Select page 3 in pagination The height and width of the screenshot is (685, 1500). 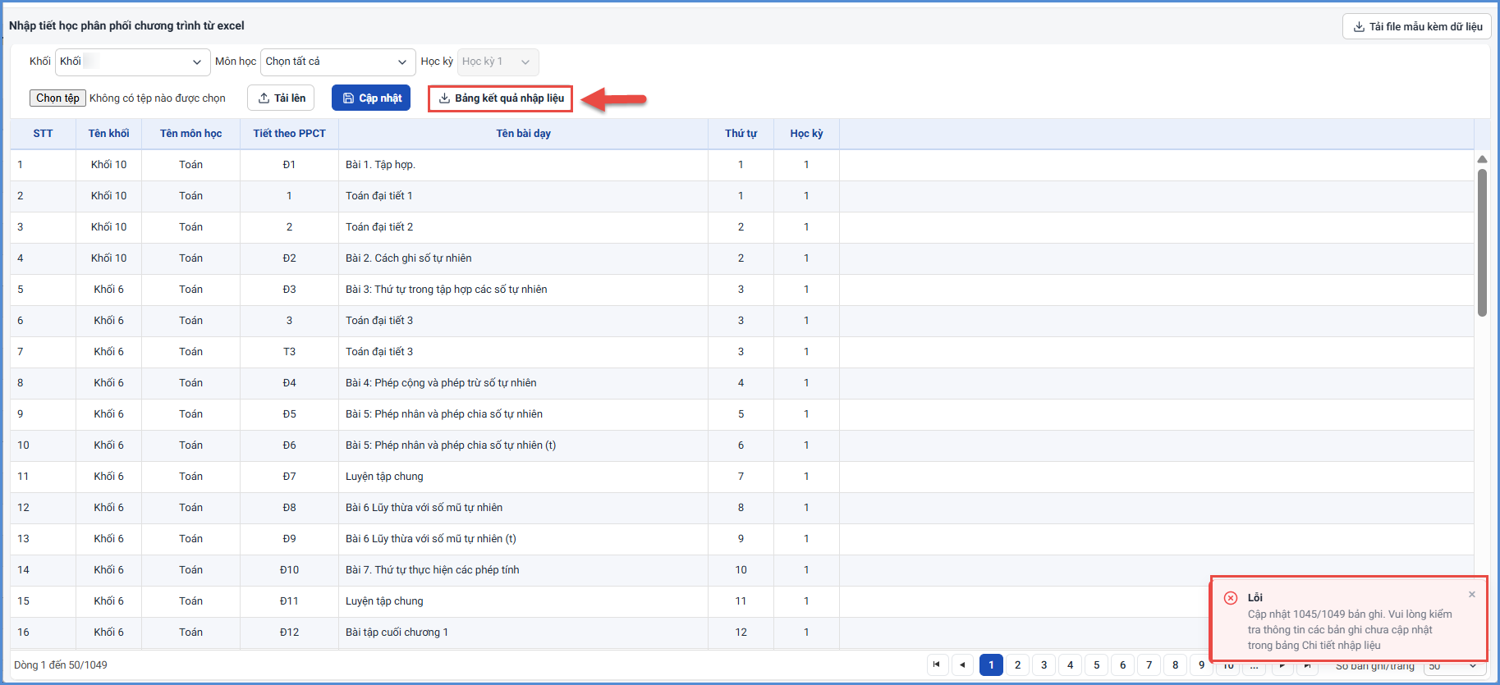click(x=1044, y=664)
